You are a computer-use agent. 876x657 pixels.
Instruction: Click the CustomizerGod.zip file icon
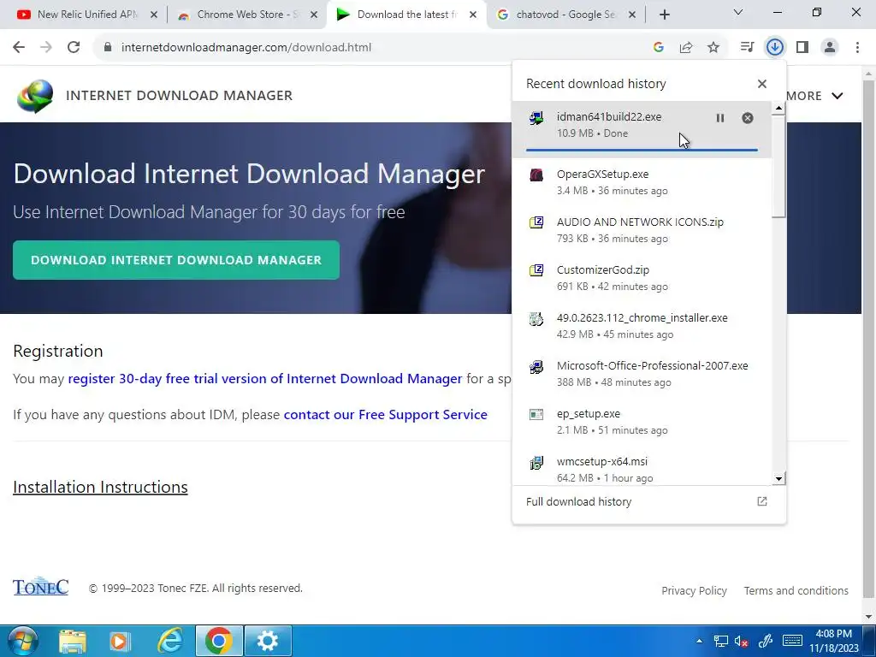point(536,270)
